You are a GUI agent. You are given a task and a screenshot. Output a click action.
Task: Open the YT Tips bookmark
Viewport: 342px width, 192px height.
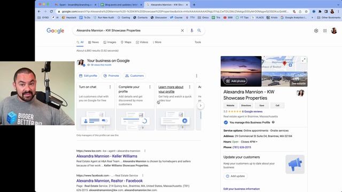click(242, 18)
